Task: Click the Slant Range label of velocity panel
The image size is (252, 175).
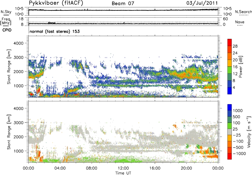Action: click(x=9, y=132)
